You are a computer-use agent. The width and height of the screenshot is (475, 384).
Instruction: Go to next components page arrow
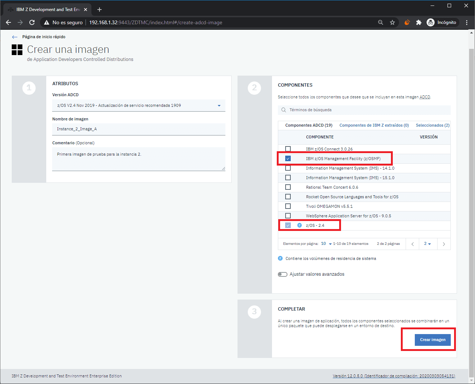click(x=444, y=244)
